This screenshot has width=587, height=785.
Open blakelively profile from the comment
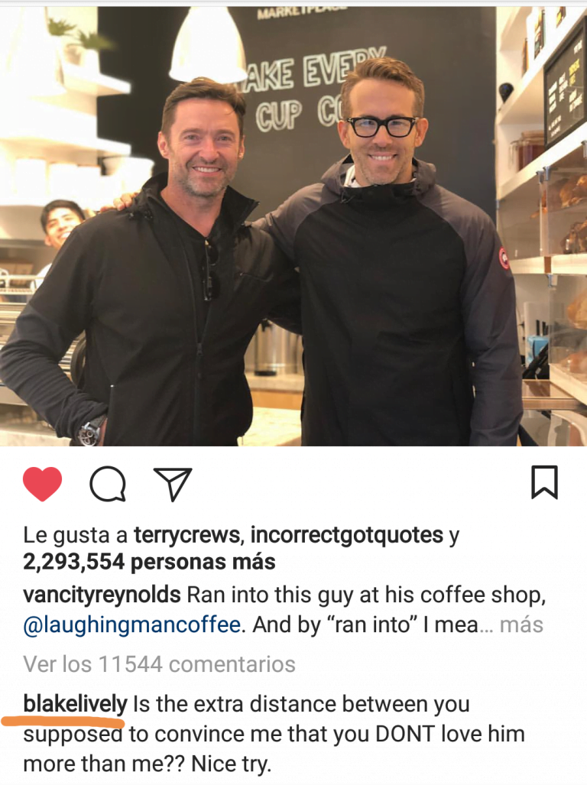click(75, 705)
